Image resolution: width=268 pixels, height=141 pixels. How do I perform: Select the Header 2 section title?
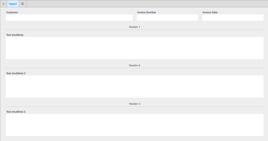pyautogui.click(x=135, y=65)
